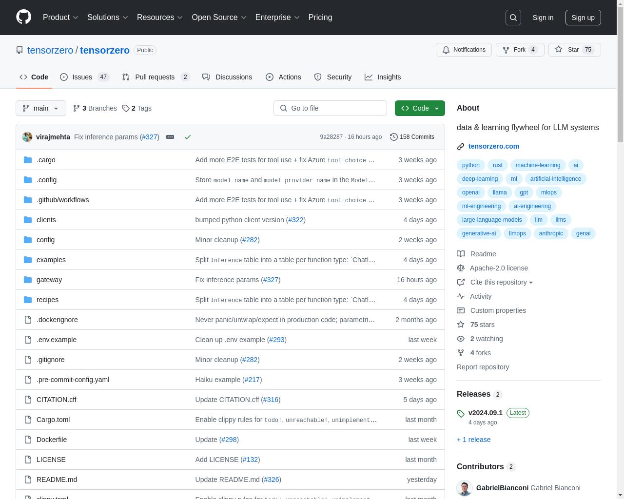Click the watching eye icon
Viewport: 624px width, 499px height.
click(x=461, y=339)
